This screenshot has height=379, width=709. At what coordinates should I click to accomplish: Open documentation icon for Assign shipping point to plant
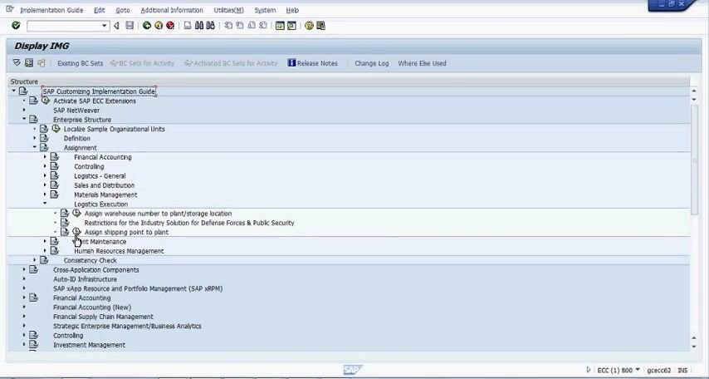click(x=65, y=232)
